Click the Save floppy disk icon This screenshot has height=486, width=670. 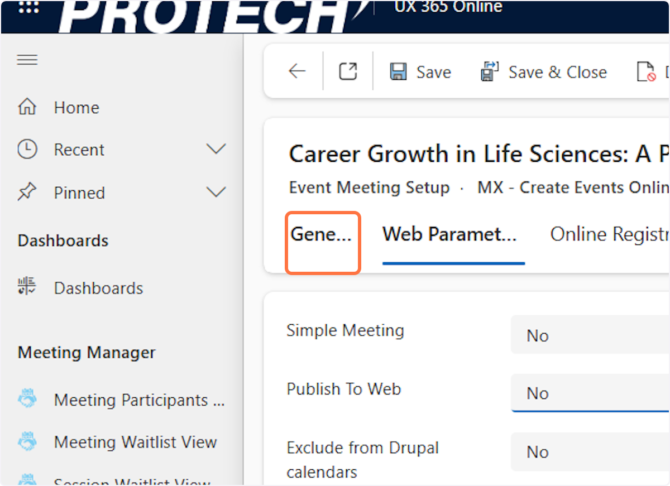coord(398,72)
